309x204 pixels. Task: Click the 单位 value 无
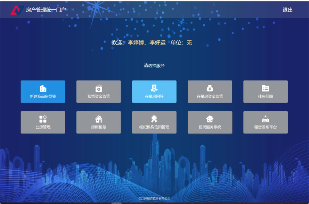click(189, 43)
